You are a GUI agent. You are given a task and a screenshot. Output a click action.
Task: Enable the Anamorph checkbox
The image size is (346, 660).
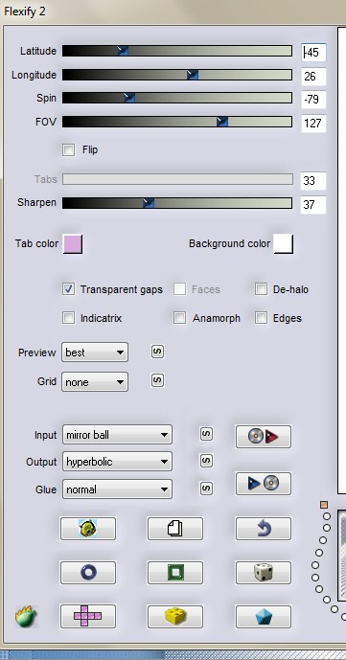(x=180, y=318)
